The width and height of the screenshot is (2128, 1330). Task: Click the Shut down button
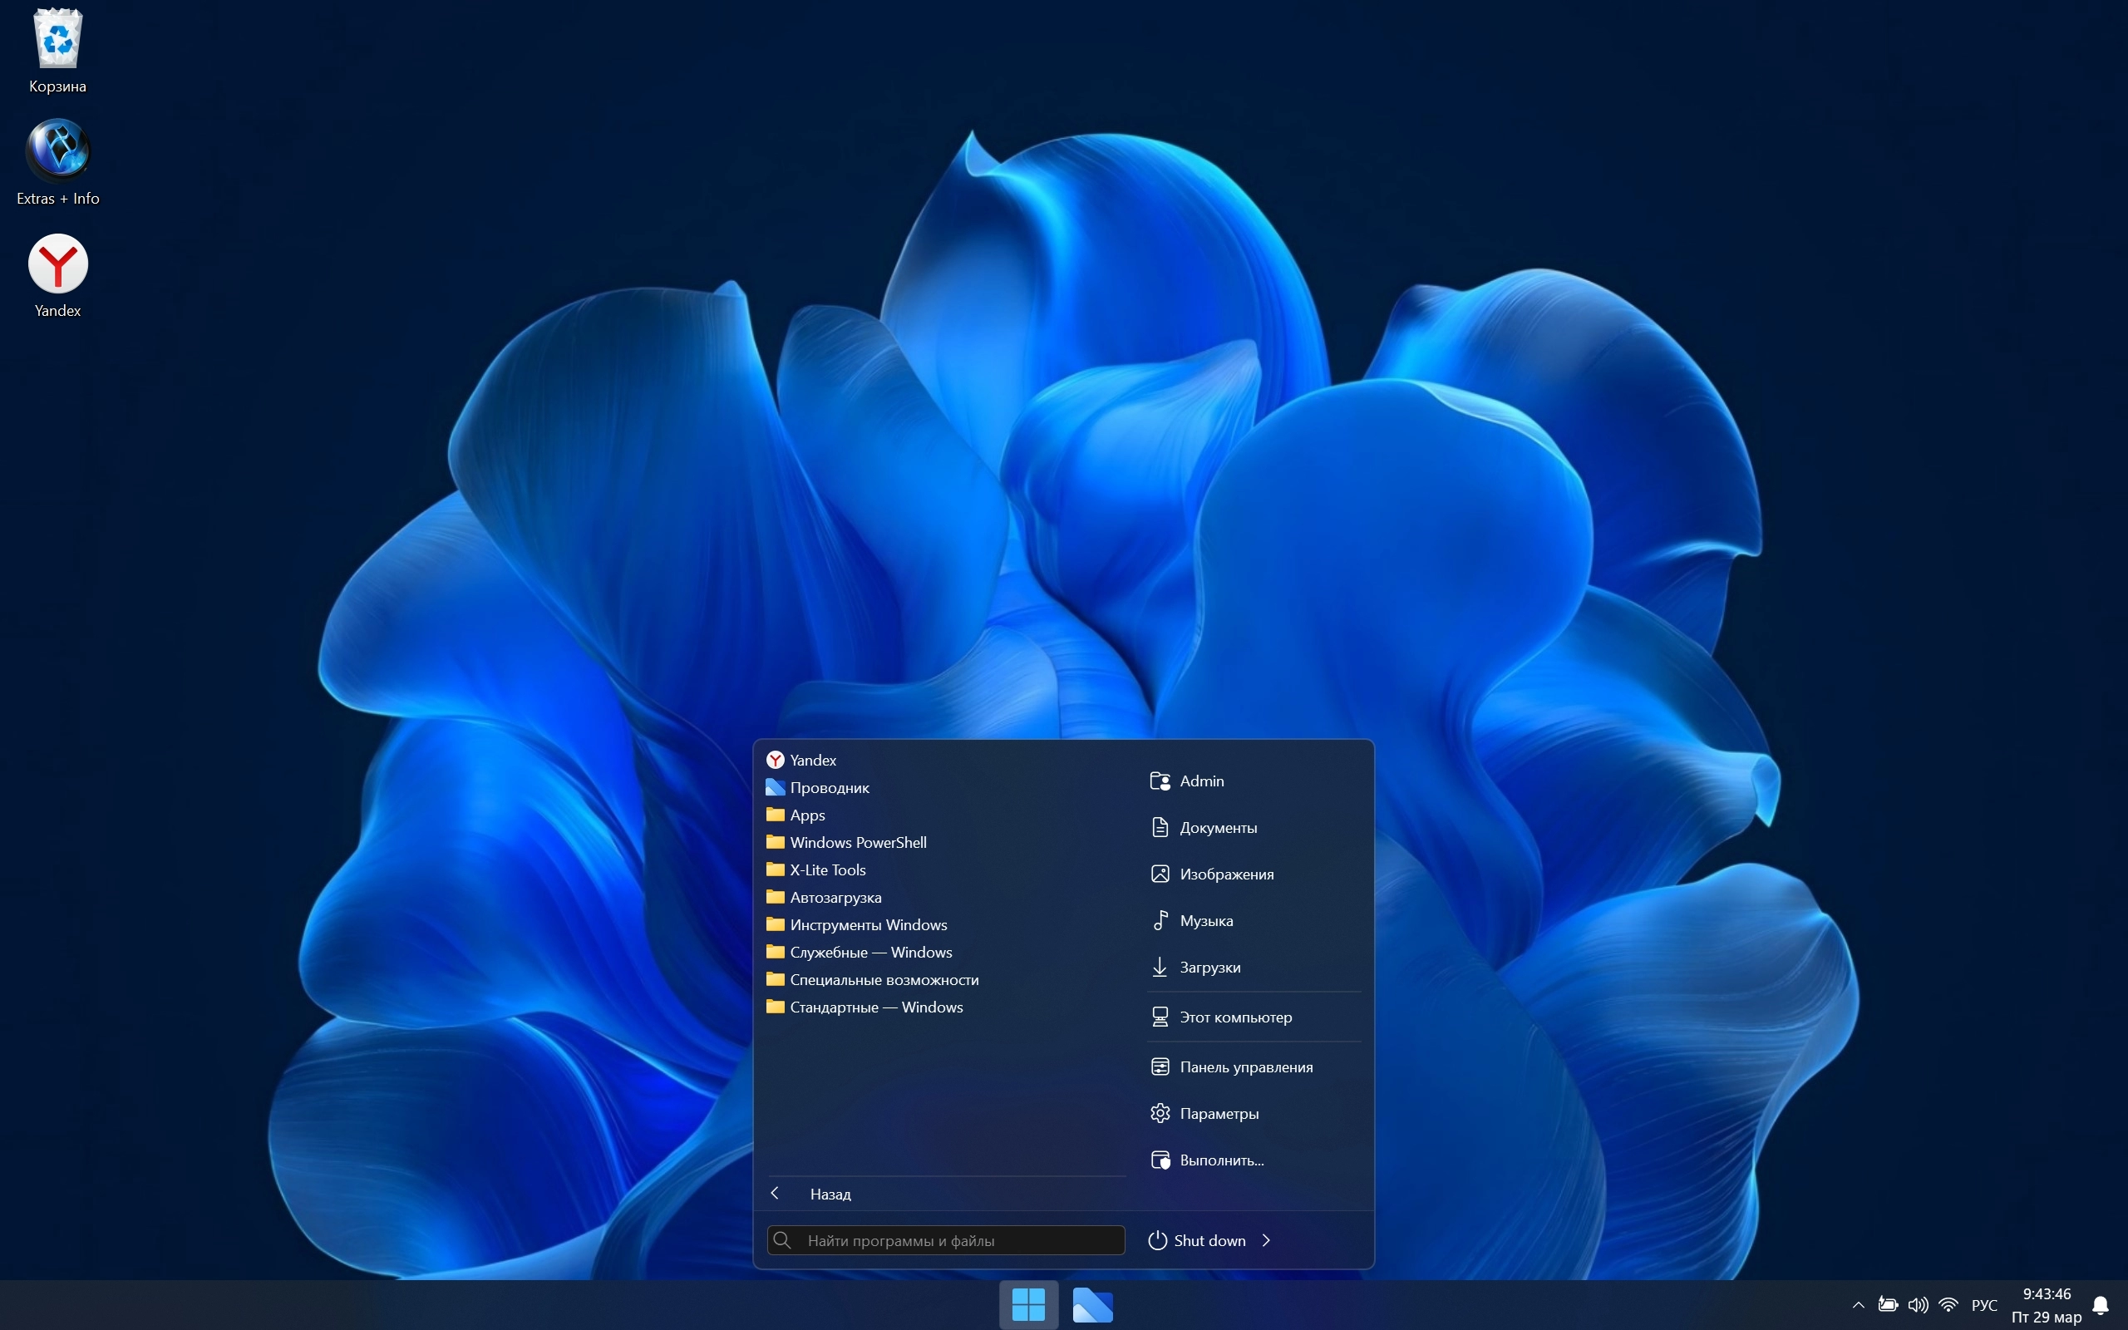coord(1199,1240)
